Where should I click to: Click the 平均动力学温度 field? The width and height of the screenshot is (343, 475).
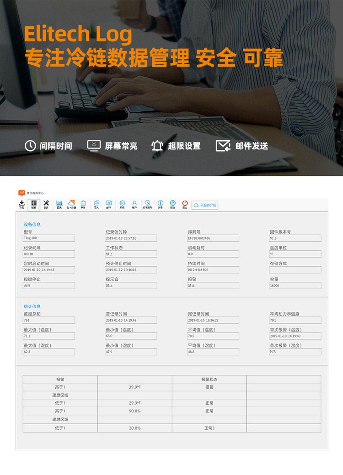pyautogui.click(x=295, y=320)
